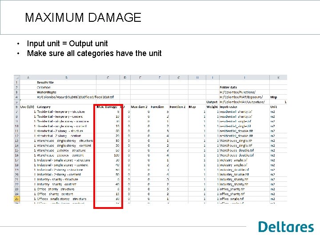
Task: Select 'Residential - temporary - structure' cell
Action: click(x=61, y=112)
